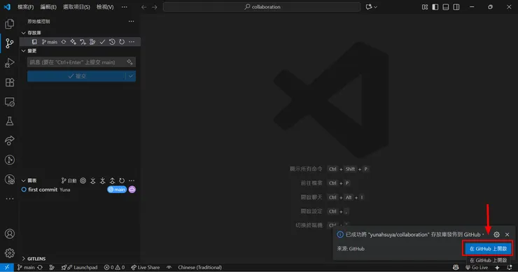Collapse the 圖表 section
The image size is (518, 272).
tap(23, 180)
